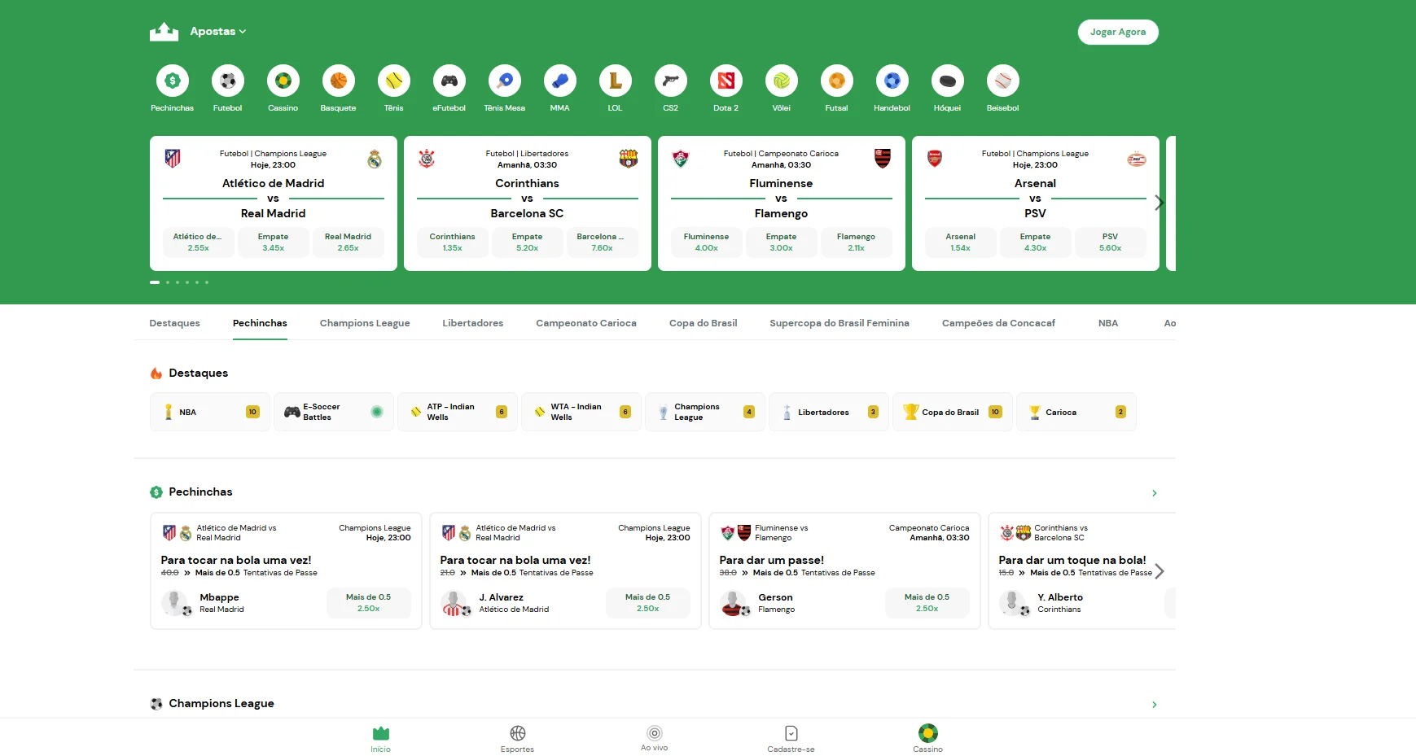
Task: Switch to the Destaques tab
Action: pyautogui.click(x=174, y=323)
